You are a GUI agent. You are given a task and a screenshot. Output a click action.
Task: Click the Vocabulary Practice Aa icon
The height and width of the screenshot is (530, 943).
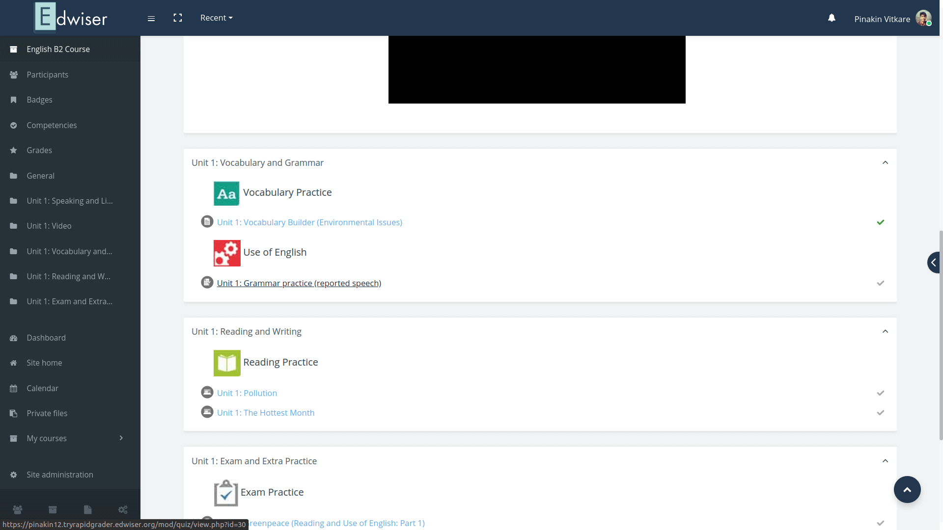[x=226, y=193]
